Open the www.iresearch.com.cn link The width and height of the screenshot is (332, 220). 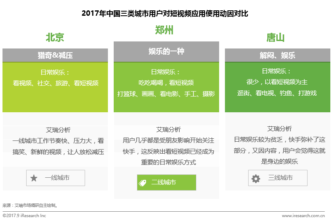[303, 215]
